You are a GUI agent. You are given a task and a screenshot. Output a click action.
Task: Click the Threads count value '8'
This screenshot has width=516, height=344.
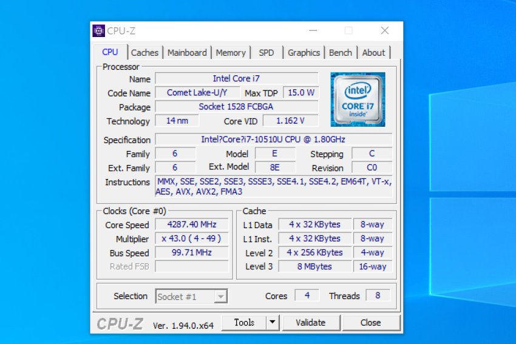378,295
